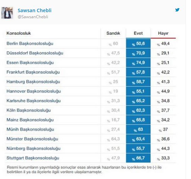
Task: Click the Frankfurt Başkonsolosluğu entry
Action: pyautogui.click(x=33, y=72)
